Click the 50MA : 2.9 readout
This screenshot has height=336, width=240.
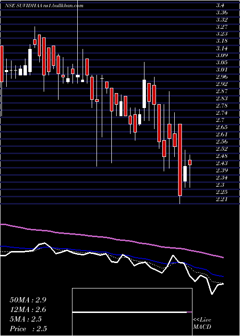28,300
